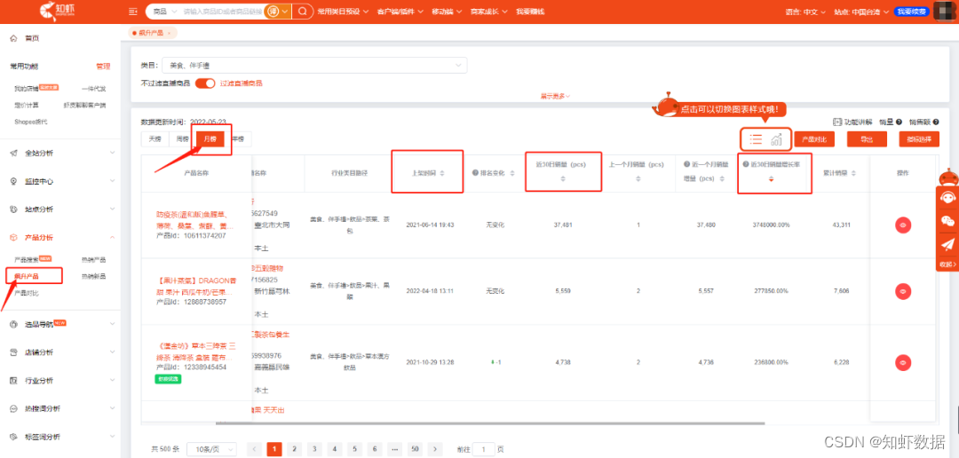Open the WeChat icon on right sidebar
Image resolution: width=959 pixels, height=458 pixels.
tap(947, 221)
